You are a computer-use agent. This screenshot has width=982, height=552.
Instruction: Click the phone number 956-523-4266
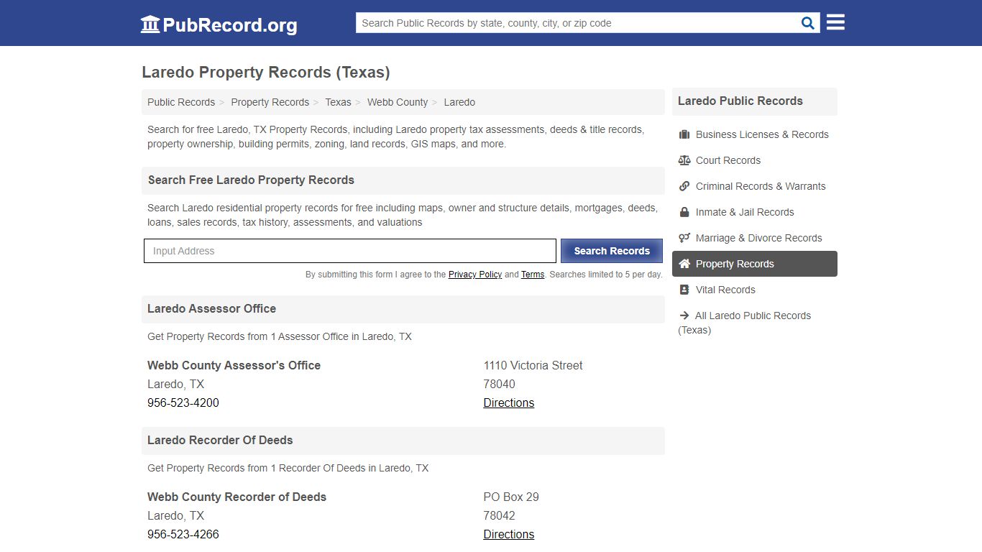click(x=183, y=534)
